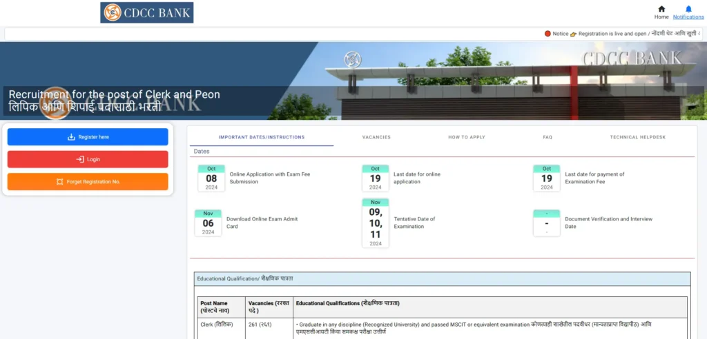This screenshot has width=707, height=339.
Task: Select the FAQ tab
Action: [x=548, y=137]
